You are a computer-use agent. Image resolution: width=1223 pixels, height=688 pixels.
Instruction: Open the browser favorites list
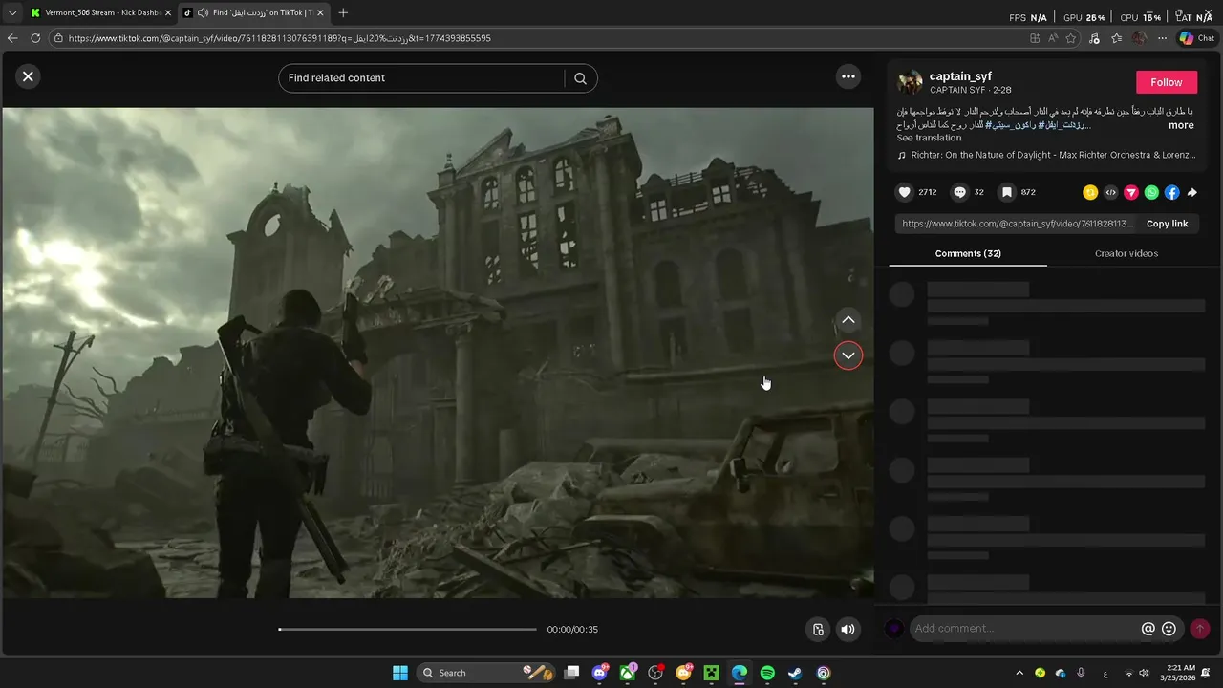click(x=1116, y=38)
